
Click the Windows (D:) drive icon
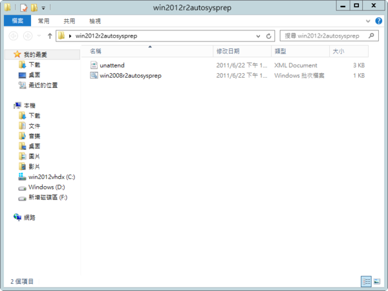(x=22, y=189)
